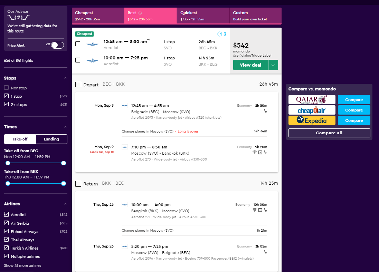The width and height of the screenshot is (379, 272).
Task: Enable the Nonstop filter checkbox
Action: click(7, 88)
